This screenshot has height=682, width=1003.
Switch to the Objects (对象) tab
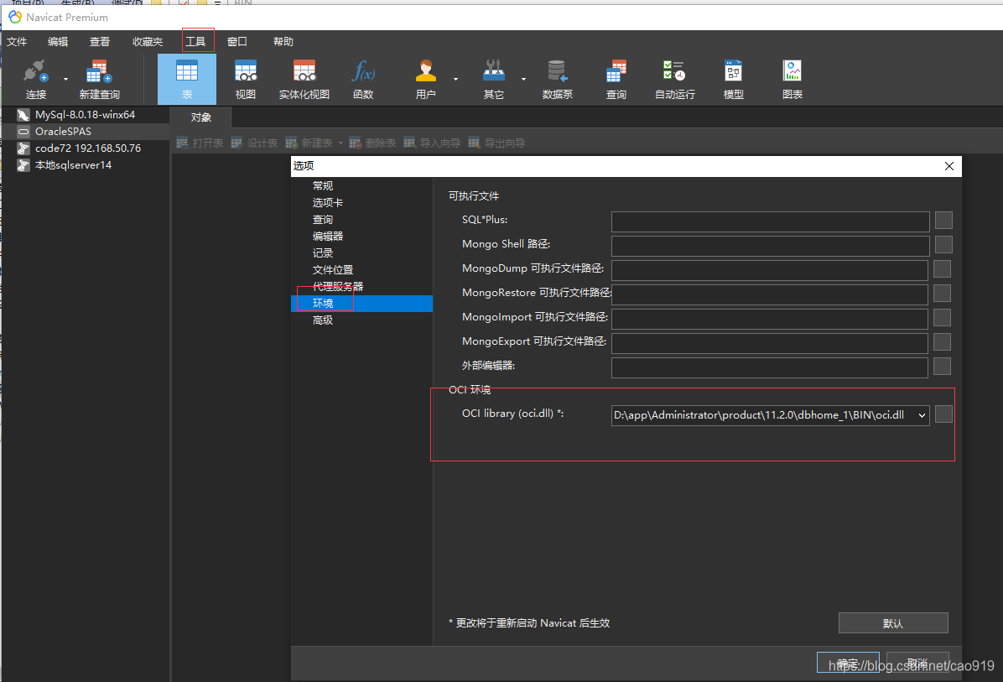click(x=201, y=117)
